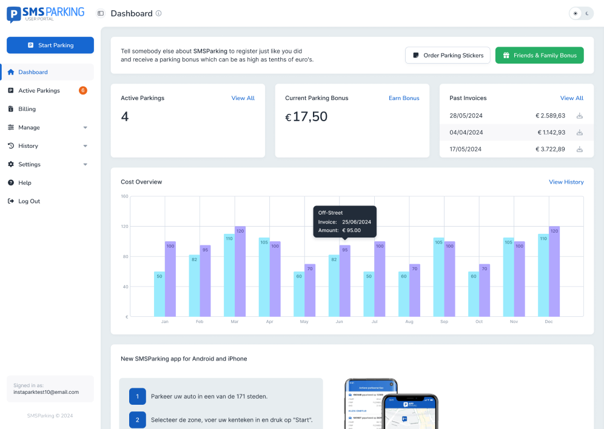Viewport: 604px width, 429px height.
Task: Click the History clock icon
Action: pyautogui.click(x=11, y=146)
